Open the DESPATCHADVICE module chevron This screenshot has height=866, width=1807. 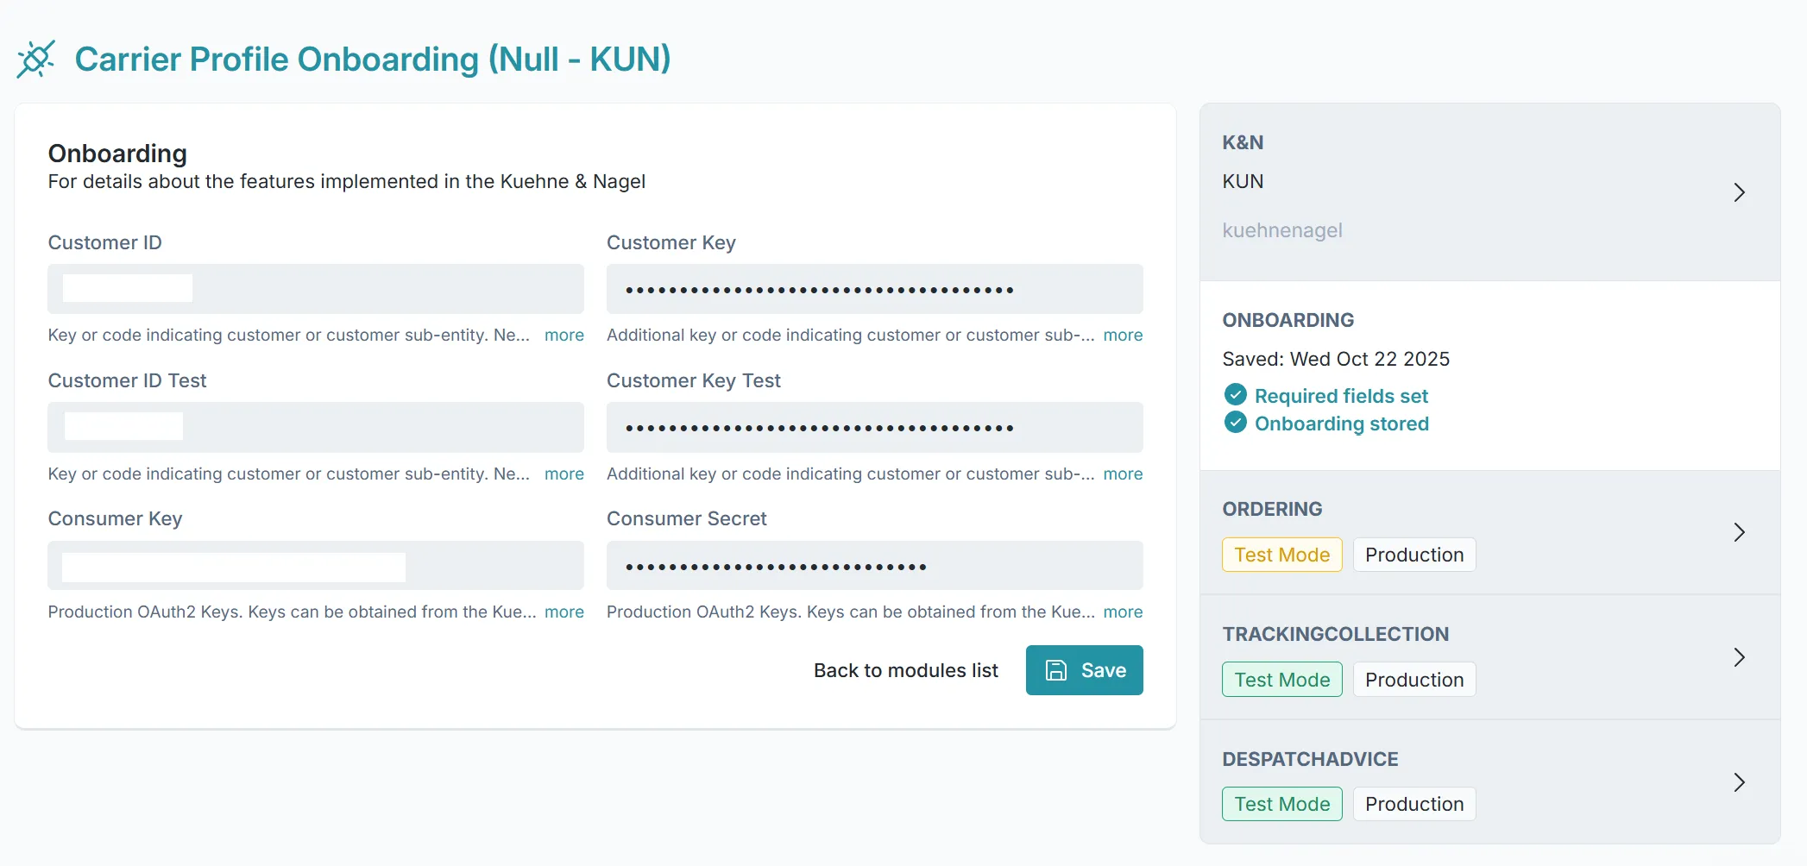pyautogui.click(x=1739, y=782)
